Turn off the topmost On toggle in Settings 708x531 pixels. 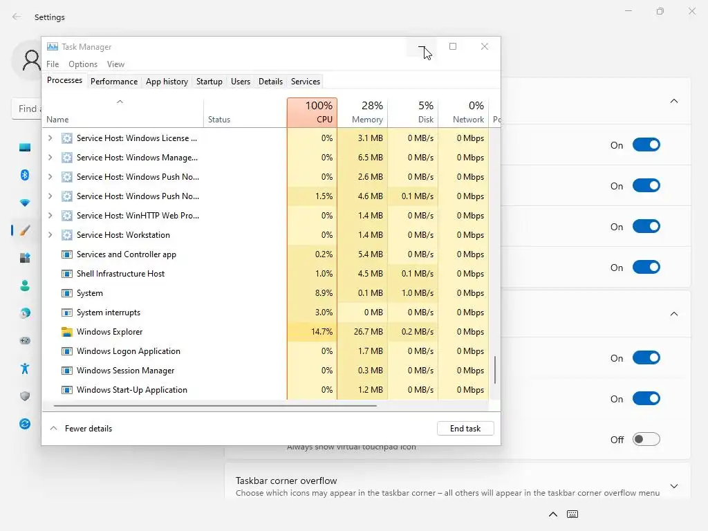point(646,145)
